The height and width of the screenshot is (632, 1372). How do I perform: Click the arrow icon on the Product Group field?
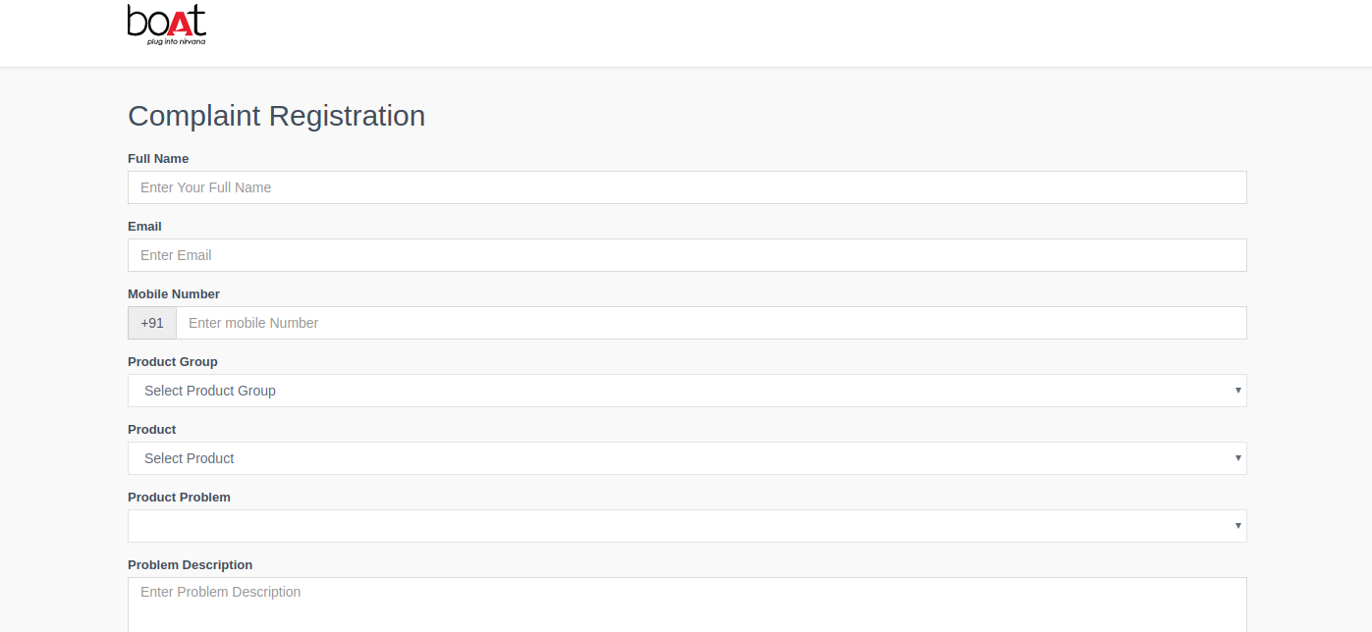pyautogui.click(x=1237, y=391)
